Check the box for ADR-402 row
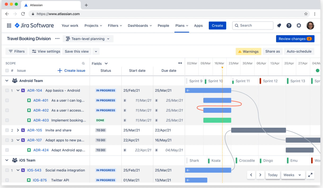 click(7, 110)
